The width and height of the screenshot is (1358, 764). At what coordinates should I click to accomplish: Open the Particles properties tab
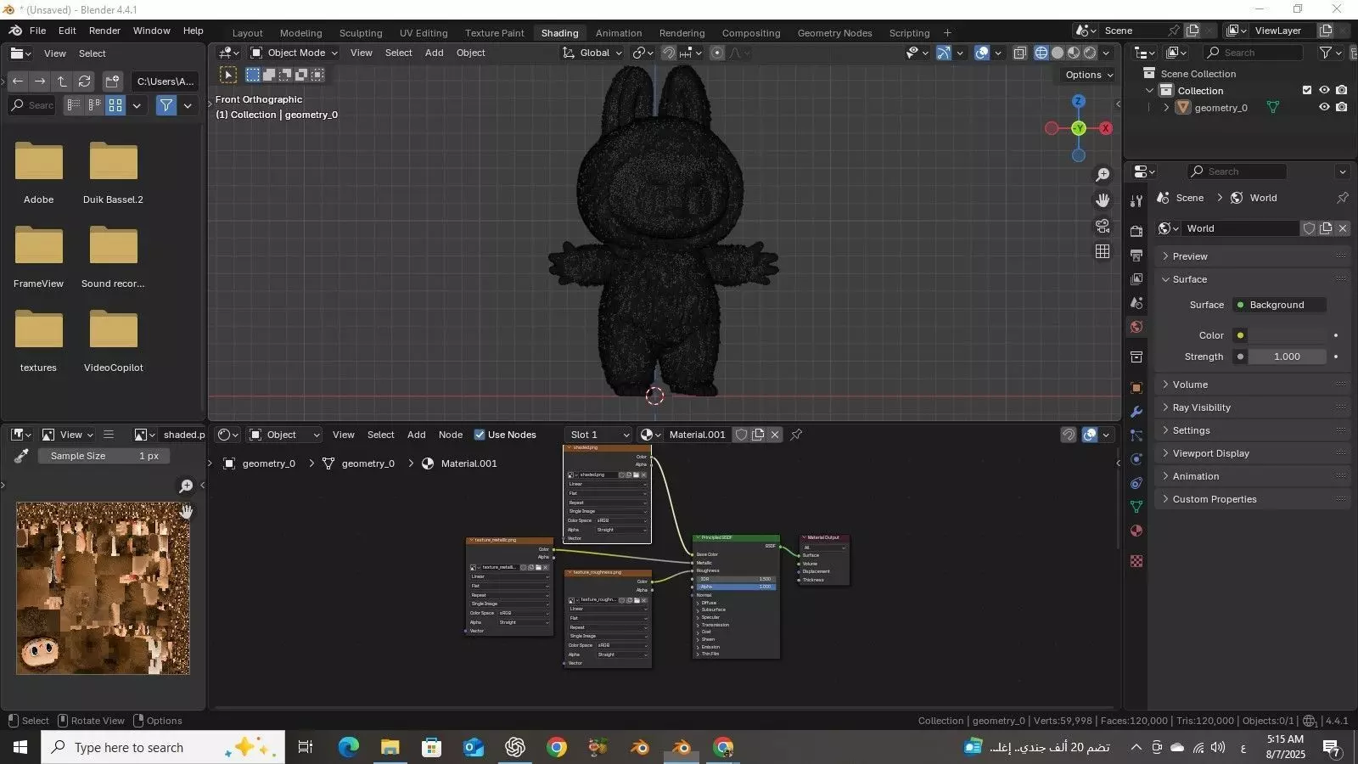[1136, 435]
